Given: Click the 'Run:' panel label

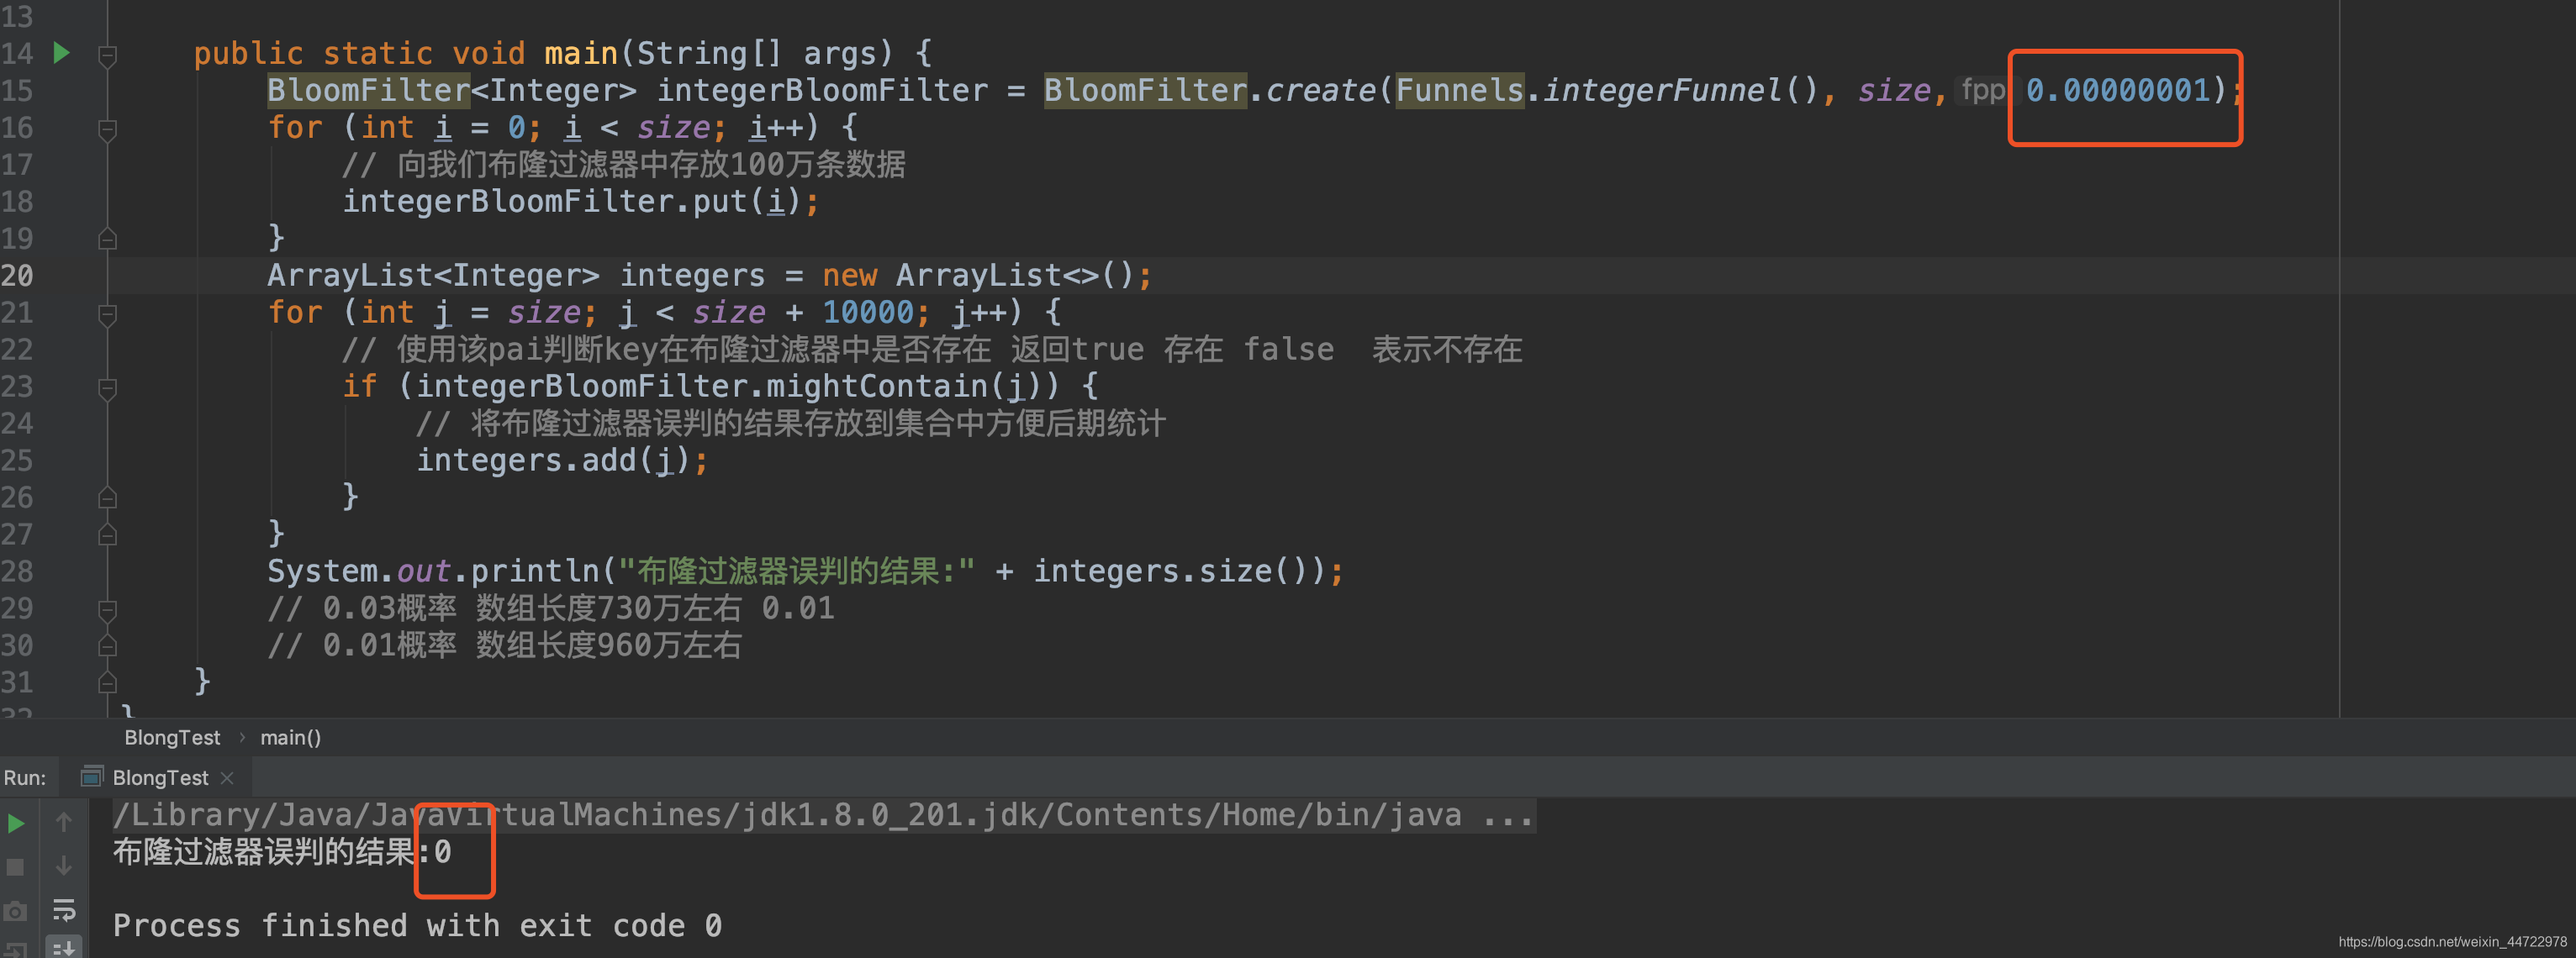Looking at the screenshot, I should pyautogui.click(x=25, y=777).
